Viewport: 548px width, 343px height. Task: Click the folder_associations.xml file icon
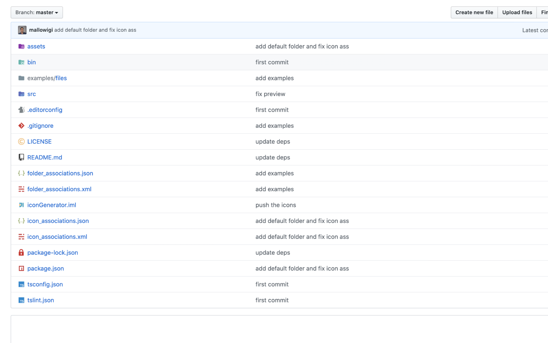21,189
